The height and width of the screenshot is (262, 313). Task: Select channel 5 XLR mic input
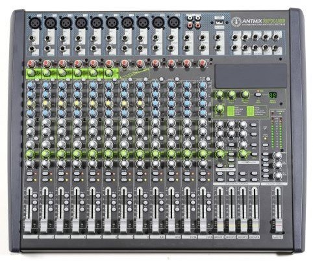(96, 22)
